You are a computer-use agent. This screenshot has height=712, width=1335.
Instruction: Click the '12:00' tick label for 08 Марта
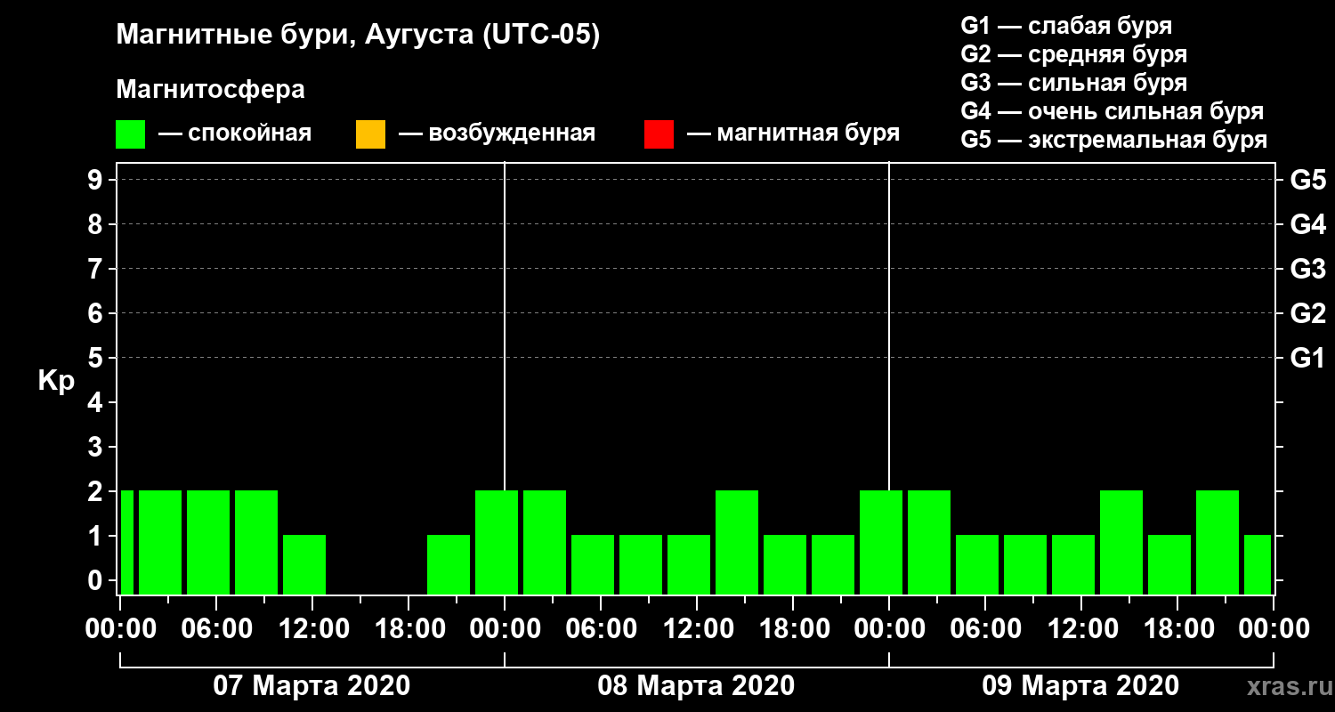point(697,629)
